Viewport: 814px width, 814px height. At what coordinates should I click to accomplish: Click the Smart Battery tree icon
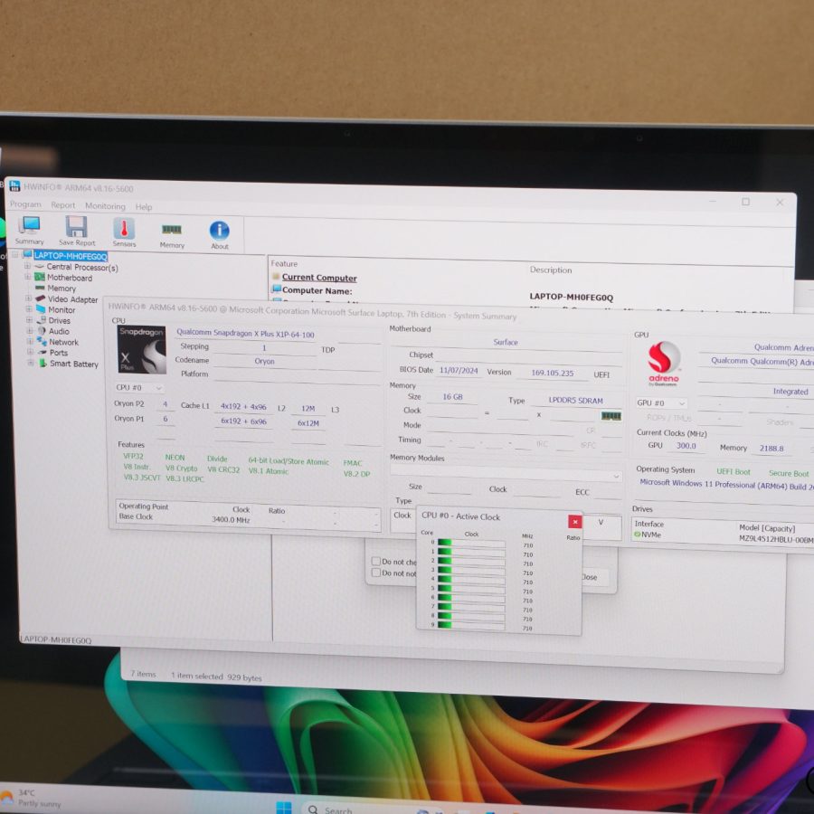pyautogui.click(x=43, y=363)
